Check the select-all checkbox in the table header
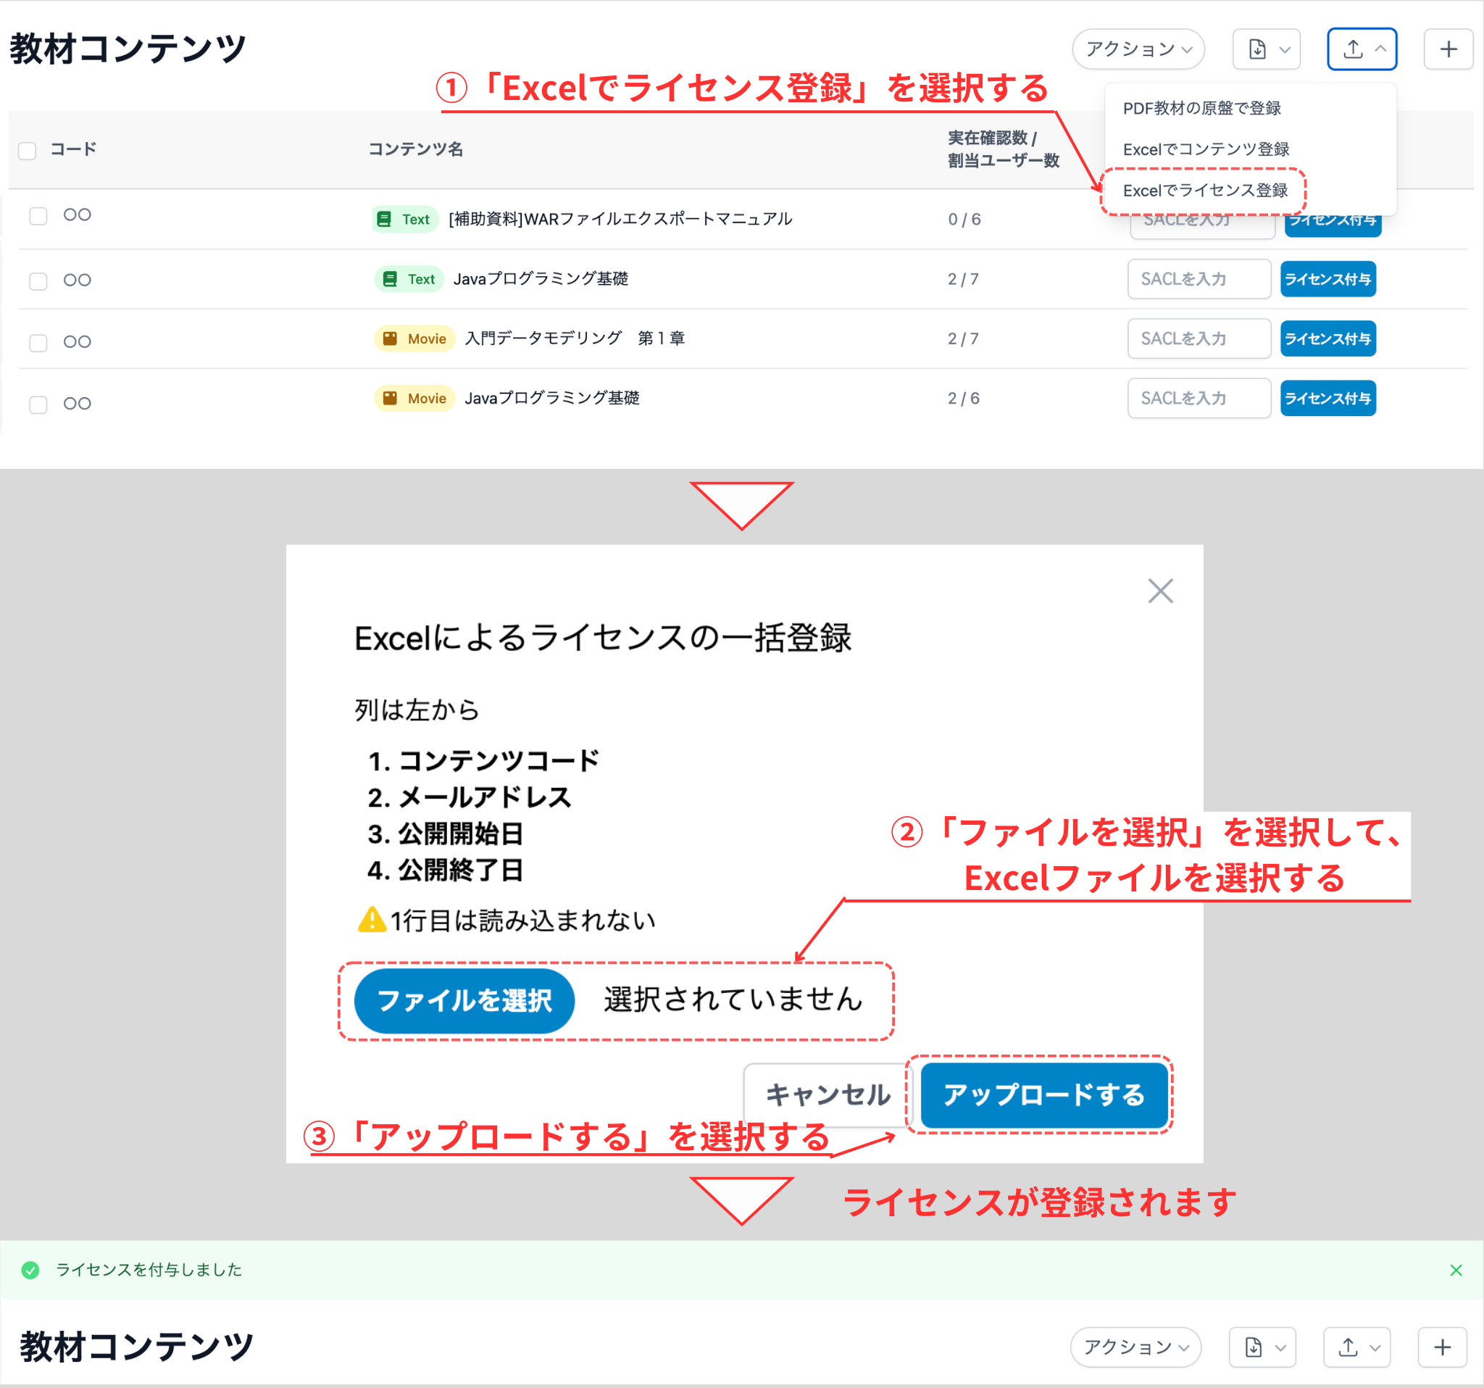Image resolution: width=1484 pixels, height=1388 pixels. pos(27,150)
